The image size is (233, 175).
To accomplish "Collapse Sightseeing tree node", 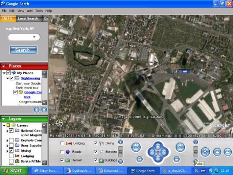I will tap(7, 78).
